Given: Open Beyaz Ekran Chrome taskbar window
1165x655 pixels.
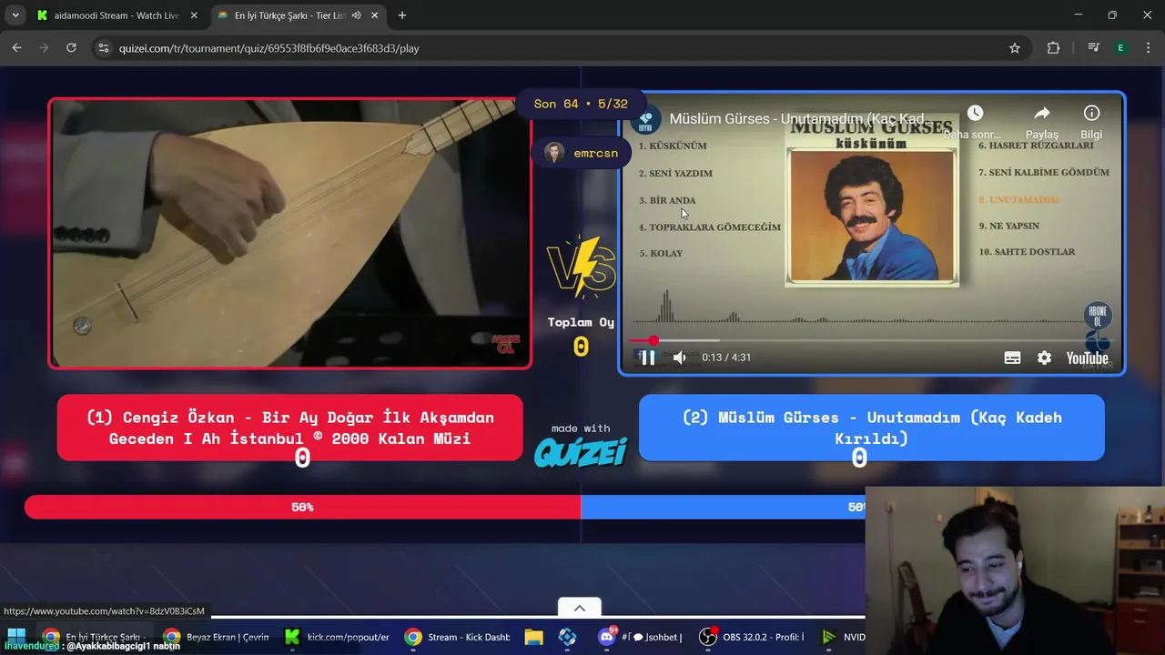Looking at the screenshot, I should click(x=217, y=637).
